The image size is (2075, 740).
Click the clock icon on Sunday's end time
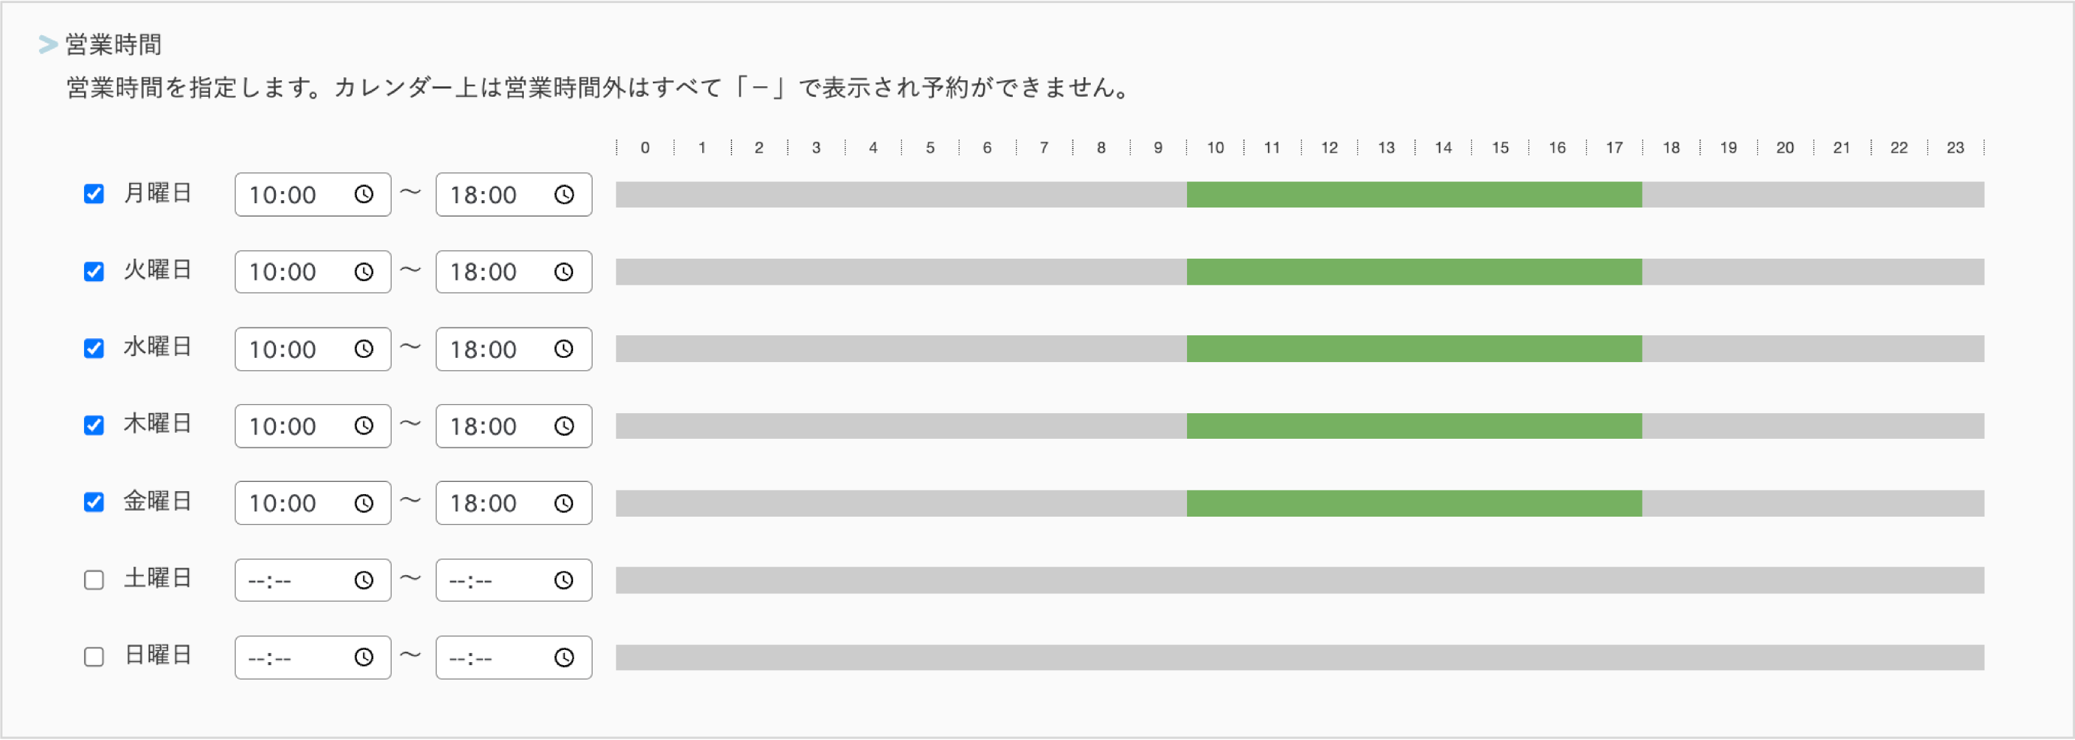pos(565,656)
